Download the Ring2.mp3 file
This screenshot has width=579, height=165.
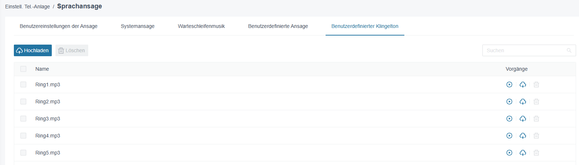[x=523, y=102]
